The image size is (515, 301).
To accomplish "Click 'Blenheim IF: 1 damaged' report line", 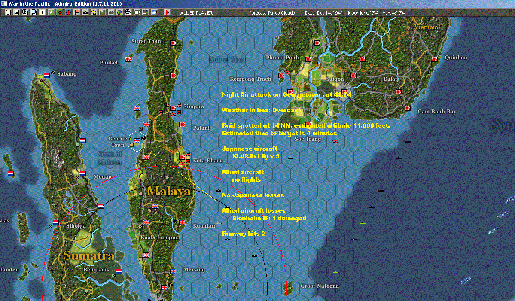I will click(x=269, y=218).
